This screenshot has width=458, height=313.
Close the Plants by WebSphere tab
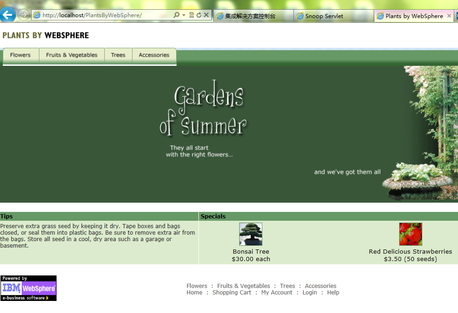(x=449, y=16)
